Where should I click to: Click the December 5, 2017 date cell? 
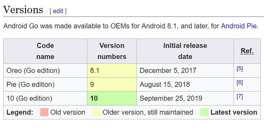(x=185, y=71)
